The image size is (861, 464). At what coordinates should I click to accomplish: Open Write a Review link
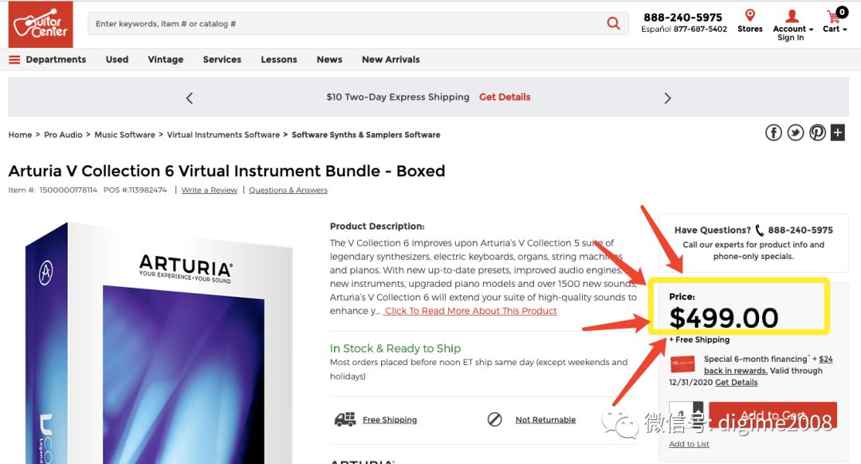pyautogui.click(x=209, y=190)
